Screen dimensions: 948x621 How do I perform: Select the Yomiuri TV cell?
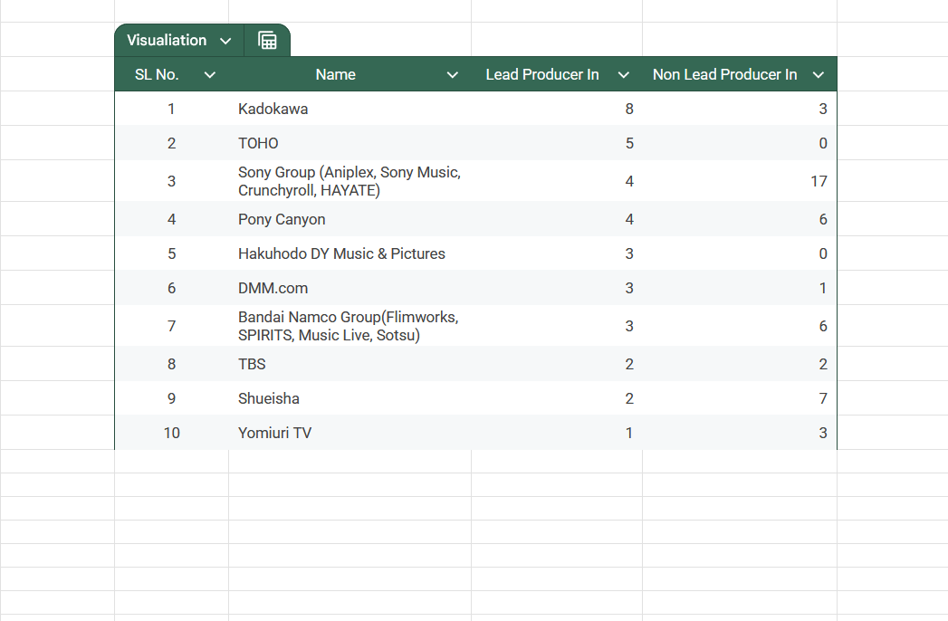[x=350, y=433]
